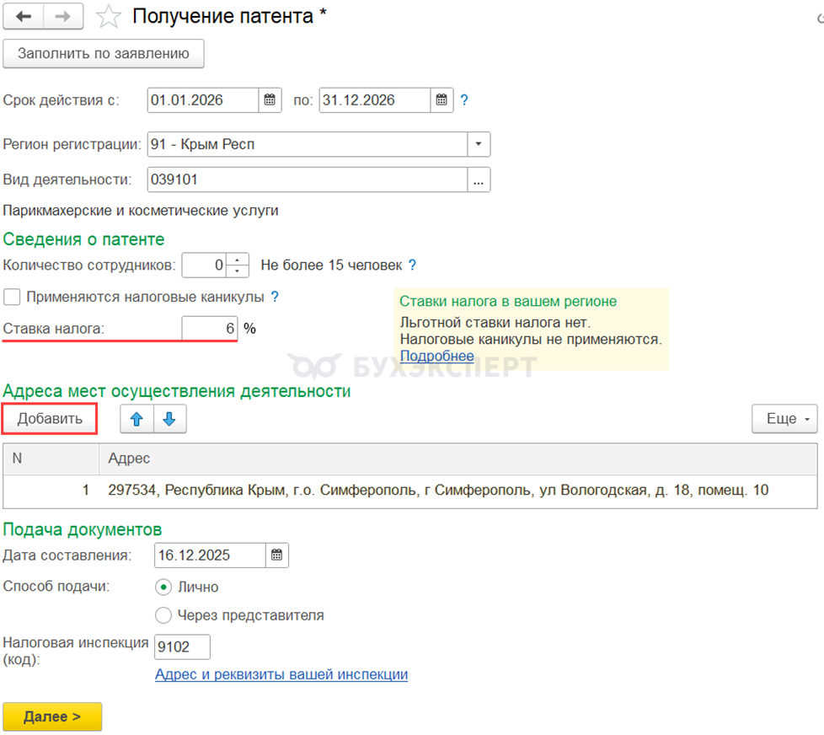Viewport: 824px width, 735px height.
Task: Click the back navigation arrow
Action: point(24,16)
